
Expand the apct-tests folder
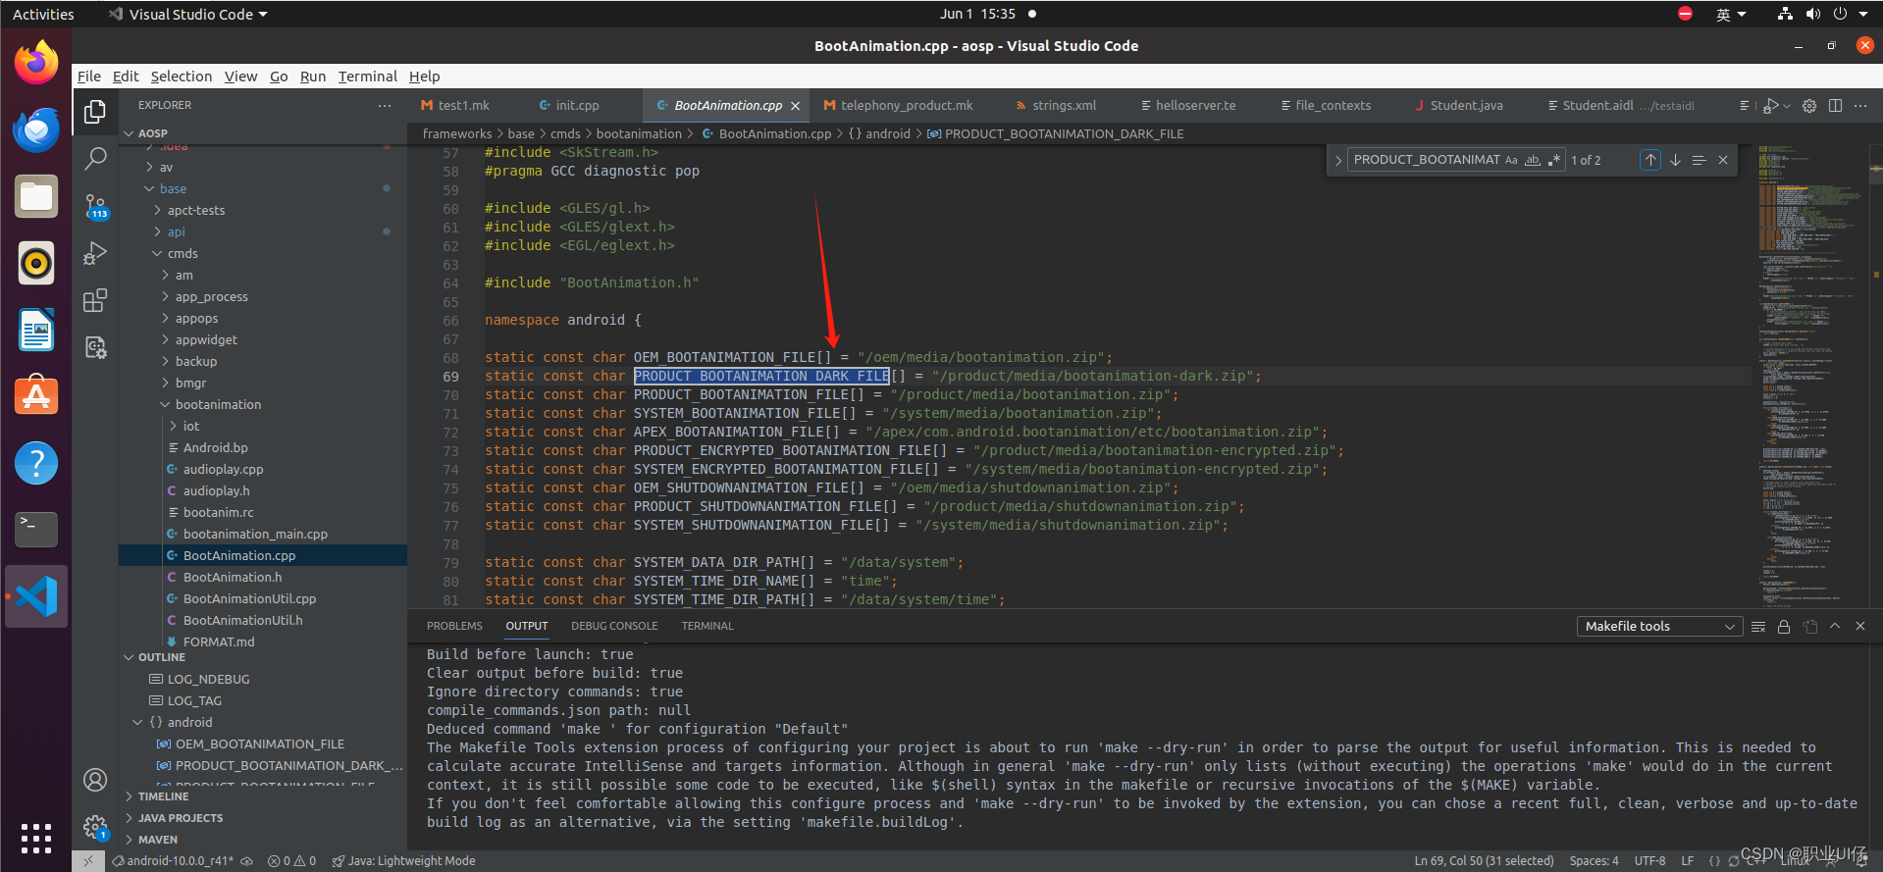click(158, 211)
